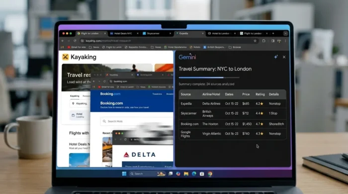Click the $685 price cell
Image resolution: width=348 pixels, height=194 pixels.
[246, 104]
